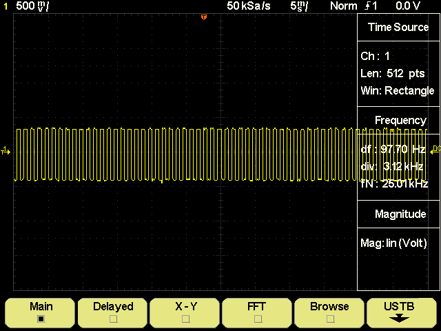Switch to X - Y display mode
441x331 pixels.
(x=185, y=312)
